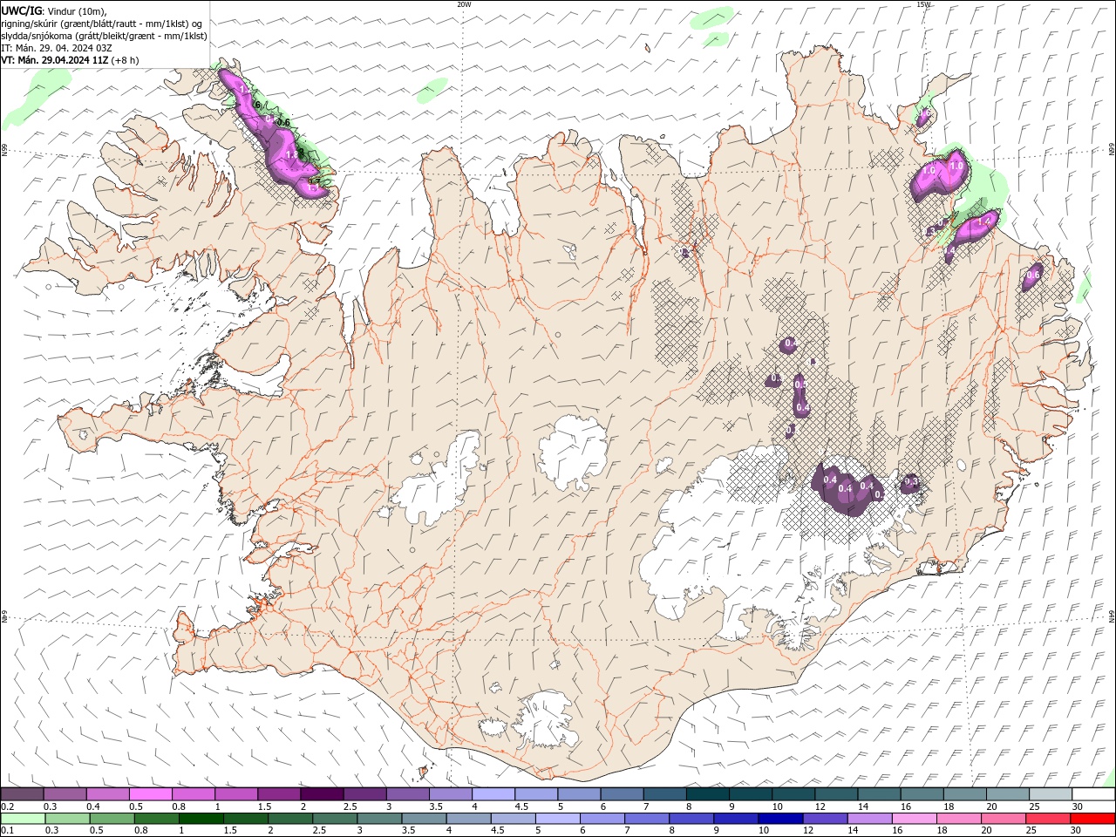This screenshot has width=1116, height=837.
Task: Click the '0.2' legend value label
Action: [x=6, y=806]
